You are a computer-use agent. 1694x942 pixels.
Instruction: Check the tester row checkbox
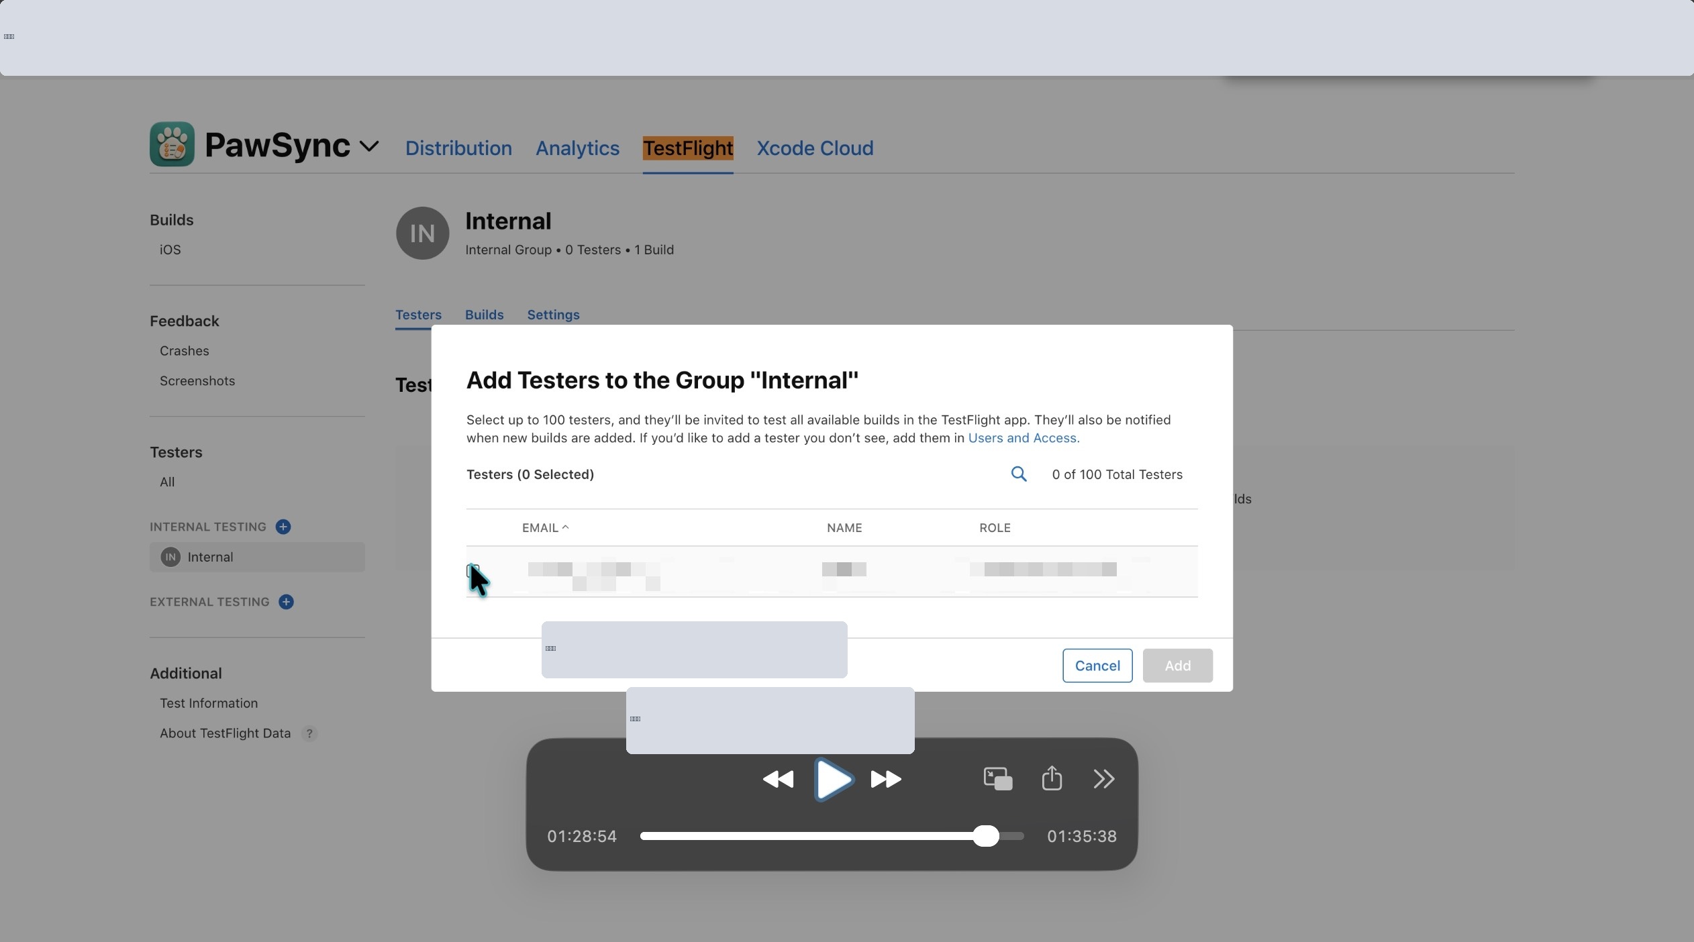tap(472, 571)
